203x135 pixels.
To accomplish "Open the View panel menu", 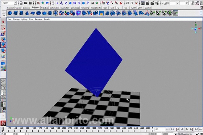I will click(9, 19).
